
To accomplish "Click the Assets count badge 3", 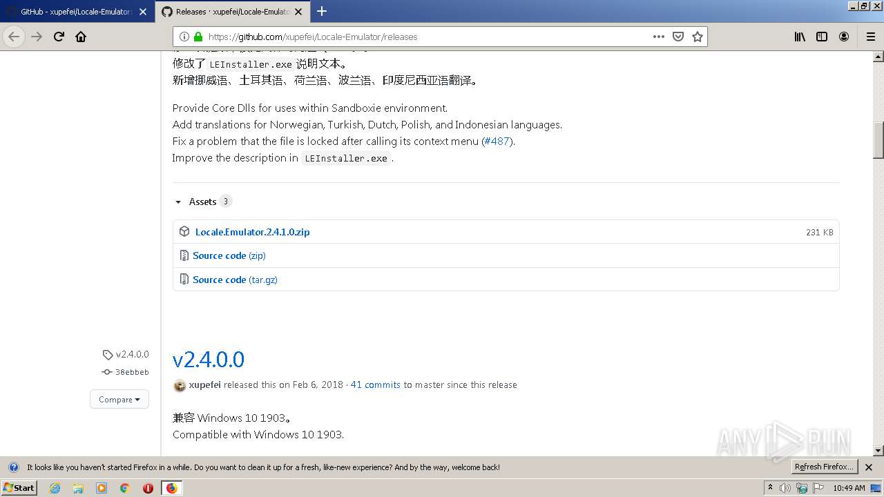I will coord(225,202).
